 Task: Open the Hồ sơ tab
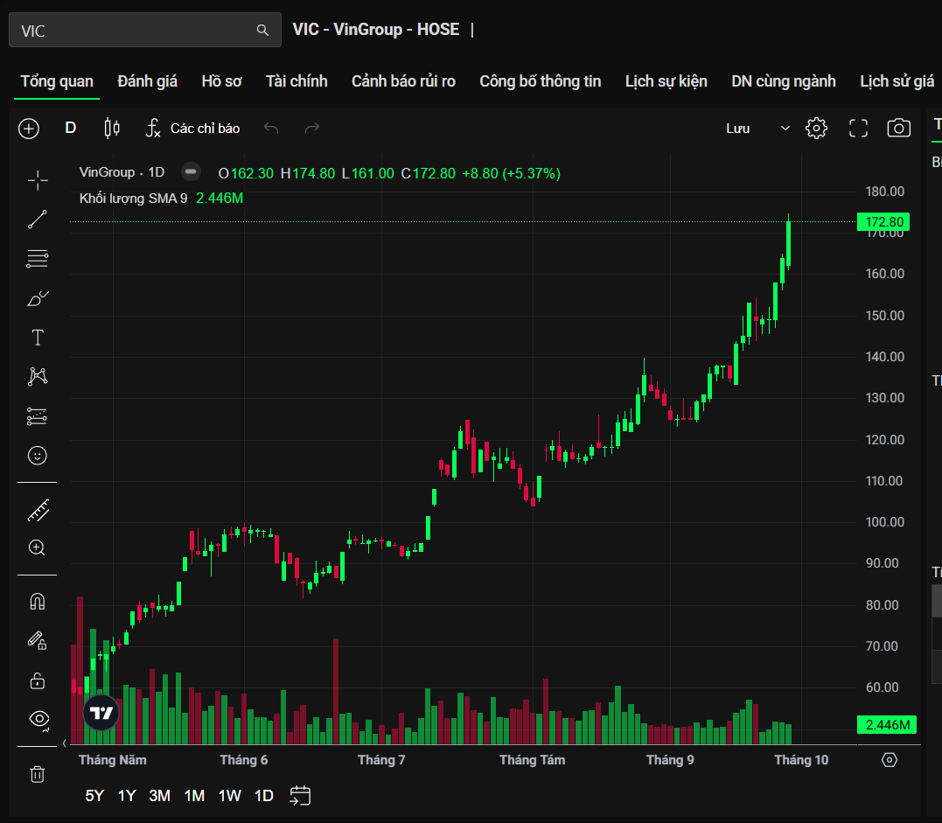(x=221, y=81)
